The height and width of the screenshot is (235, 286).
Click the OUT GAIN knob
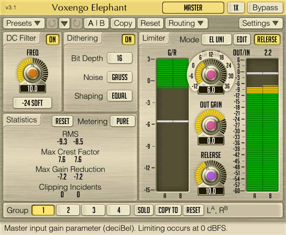[x=211, y=125]
